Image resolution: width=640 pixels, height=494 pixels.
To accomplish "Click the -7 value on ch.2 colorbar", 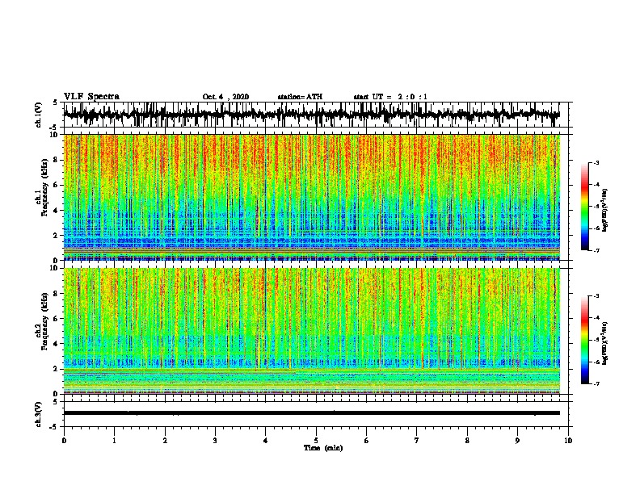I will pyautogui.click(x=596, y=383).
